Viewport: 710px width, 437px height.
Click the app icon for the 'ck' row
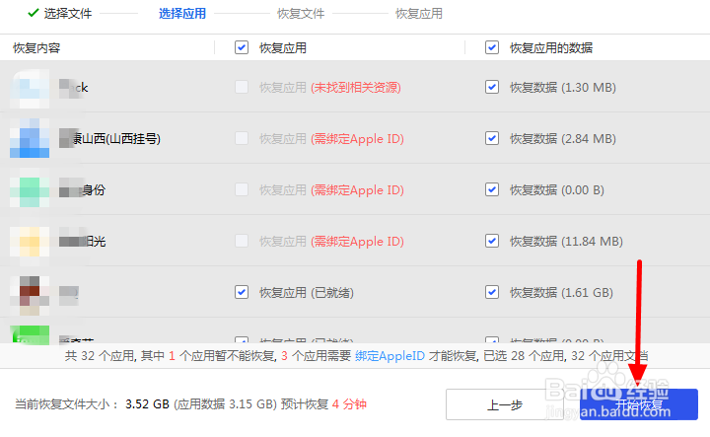[x=30, y=89]
